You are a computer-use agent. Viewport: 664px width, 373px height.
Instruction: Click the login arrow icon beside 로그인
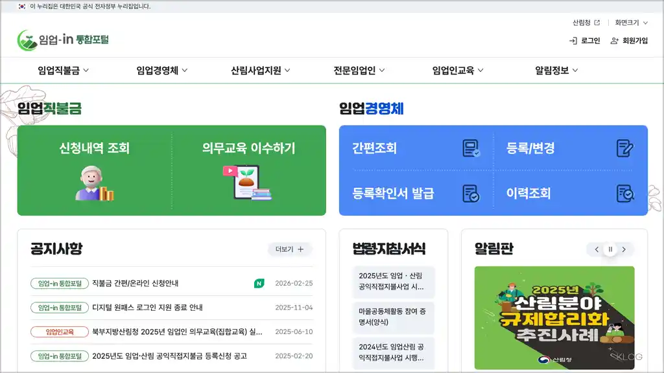(572, 40)
